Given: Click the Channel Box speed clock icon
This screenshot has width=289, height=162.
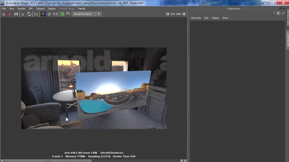Looking at the screenshot, I should 279,13.
